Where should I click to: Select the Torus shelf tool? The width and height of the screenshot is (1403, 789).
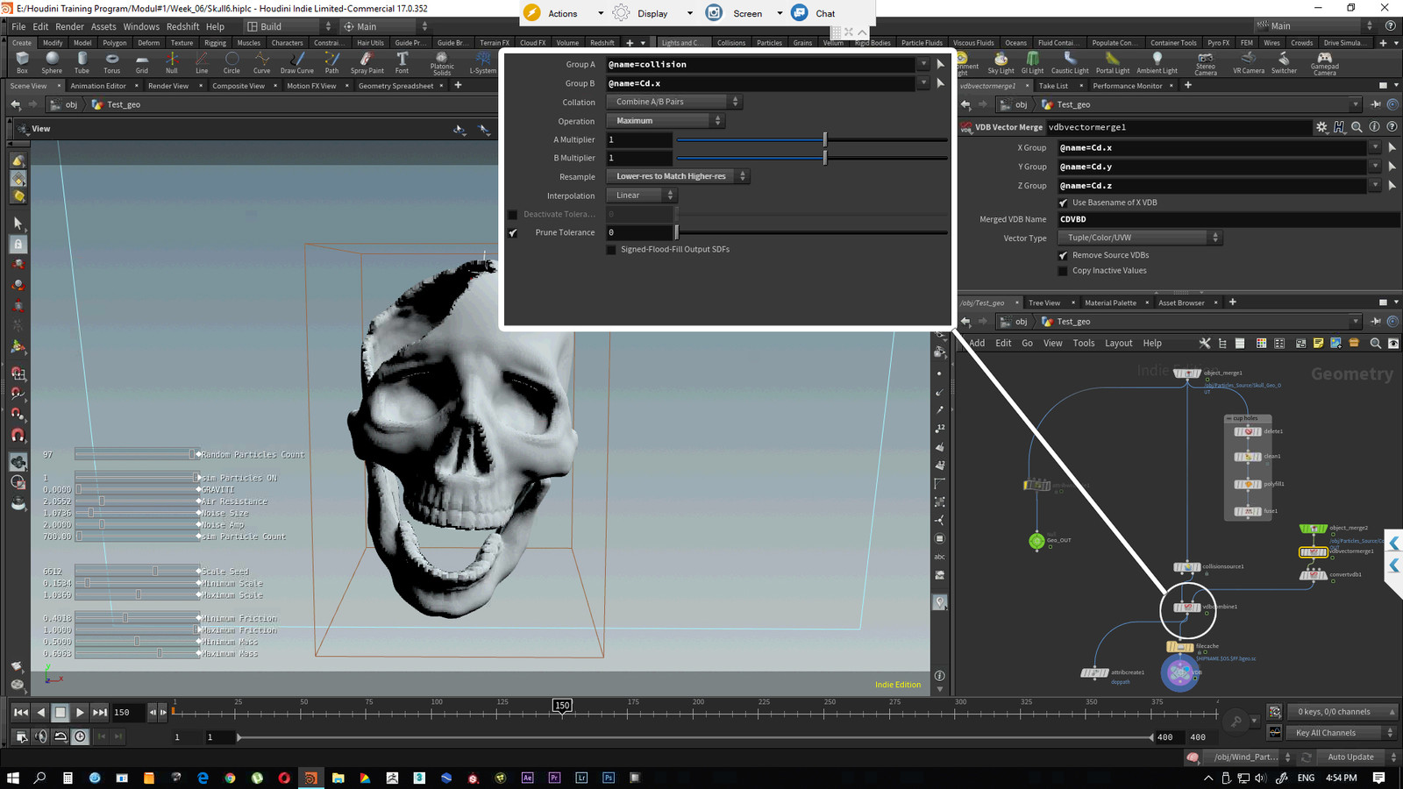point(111,60)
